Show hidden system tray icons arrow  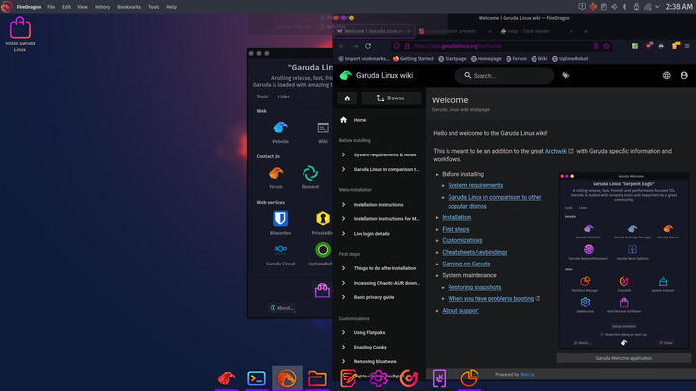[657, 6]
